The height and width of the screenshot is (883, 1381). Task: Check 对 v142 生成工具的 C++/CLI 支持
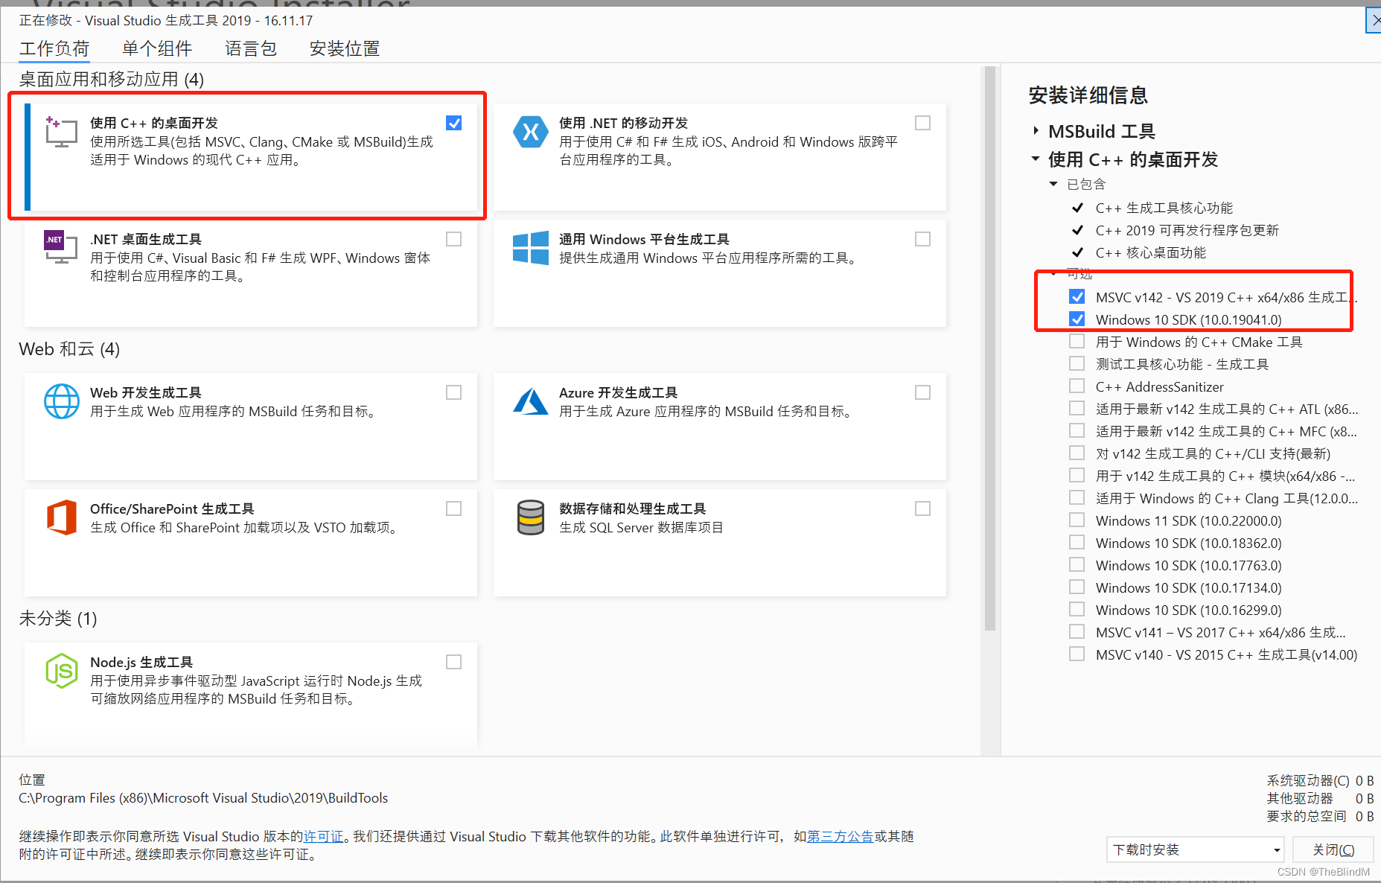[x=1077, y=453]
